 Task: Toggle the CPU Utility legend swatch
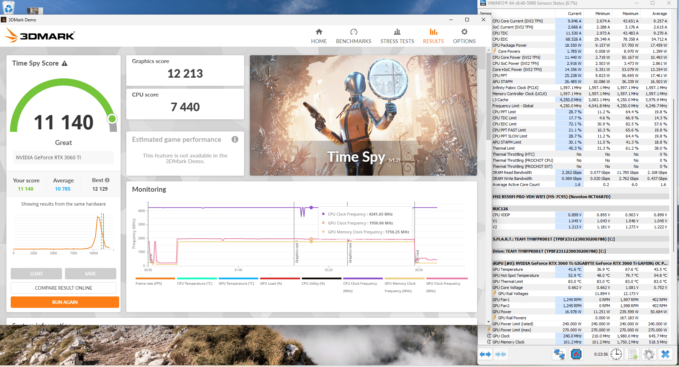coord(321,278)
